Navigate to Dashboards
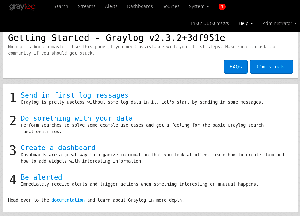Image resolution: width=300 pixels, height=216 pixels. (140, 6)
